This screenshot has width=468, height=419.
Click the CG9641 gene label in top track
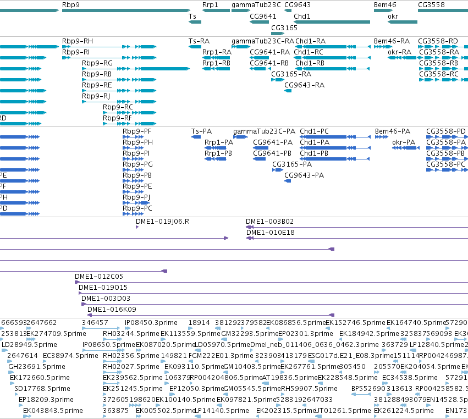(x=263, y=16)
